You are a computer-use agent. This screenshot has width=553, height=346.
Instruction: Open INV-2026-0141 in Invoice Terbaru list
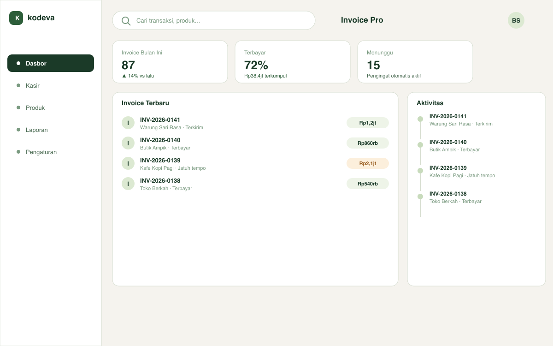[255, 123]
